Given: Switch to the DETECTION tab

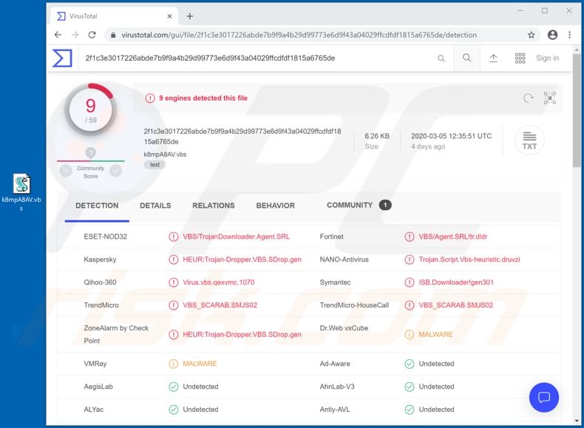Looking at the screenshot, I should click(x=97, y=205).
